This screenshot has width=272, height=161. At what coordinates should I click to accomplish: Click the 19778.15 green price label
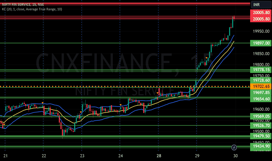(x=261, y=70)
